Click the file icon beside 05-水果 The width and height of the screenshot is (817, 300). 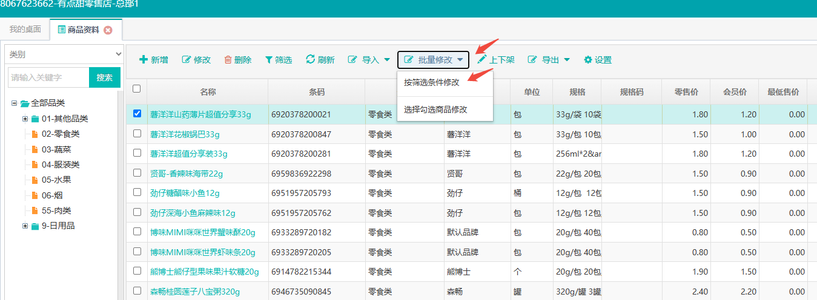35,180
